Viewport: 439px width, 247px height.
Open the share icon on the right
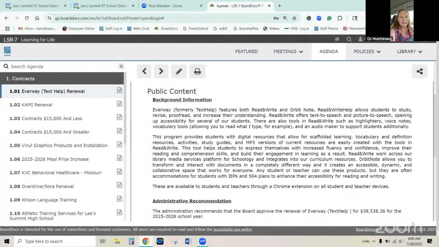tap(419, 71)
